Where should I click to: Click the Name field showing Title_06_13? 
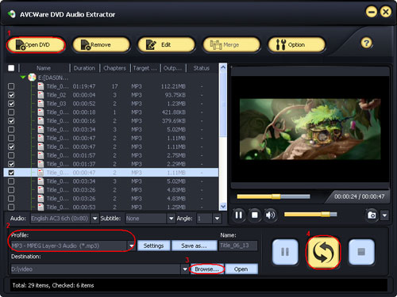(x=238, y=246)
